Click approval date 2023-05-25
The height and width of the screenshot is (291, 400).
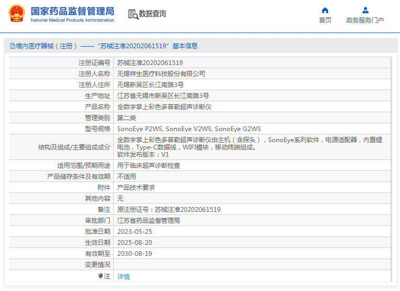[134, 232]
